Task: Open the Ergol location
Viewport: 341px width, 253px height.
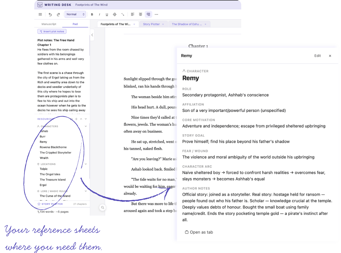Action: [43, 185]
